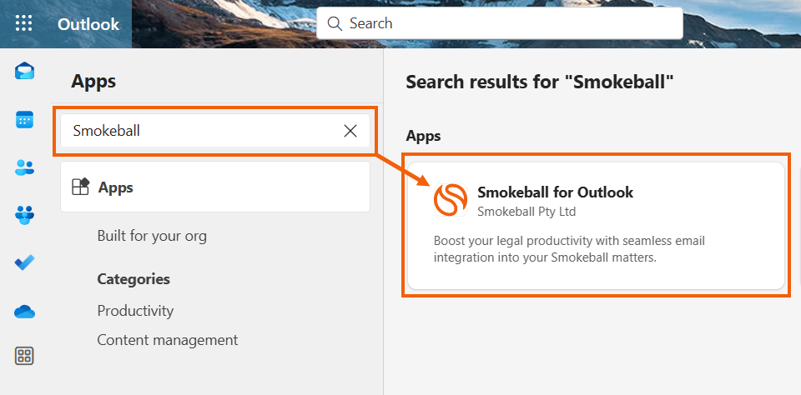801x395 pixels.
Task: Open the More apps grid icon
Action: [24, 357]
